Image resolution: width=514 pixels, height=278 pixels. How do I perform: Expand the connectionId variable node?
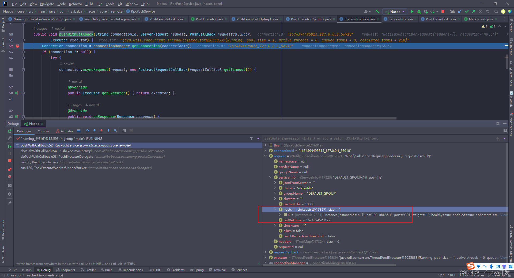point(265,150)
